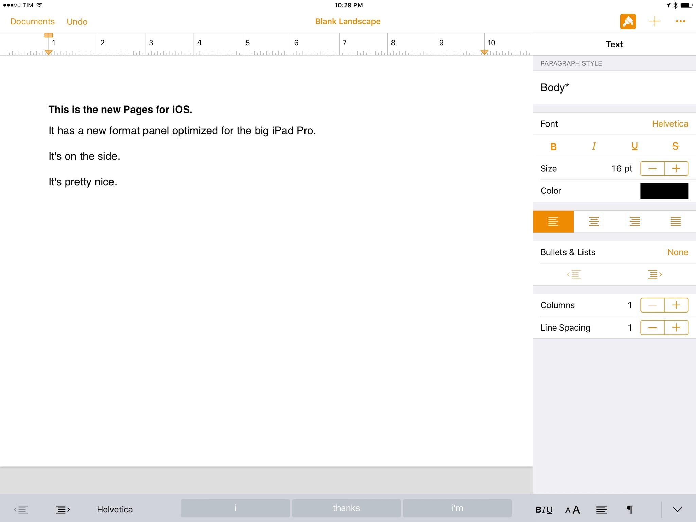This screenshot has height=522, width=696.
Task: Select left text alignment
Action: point(553,222)
